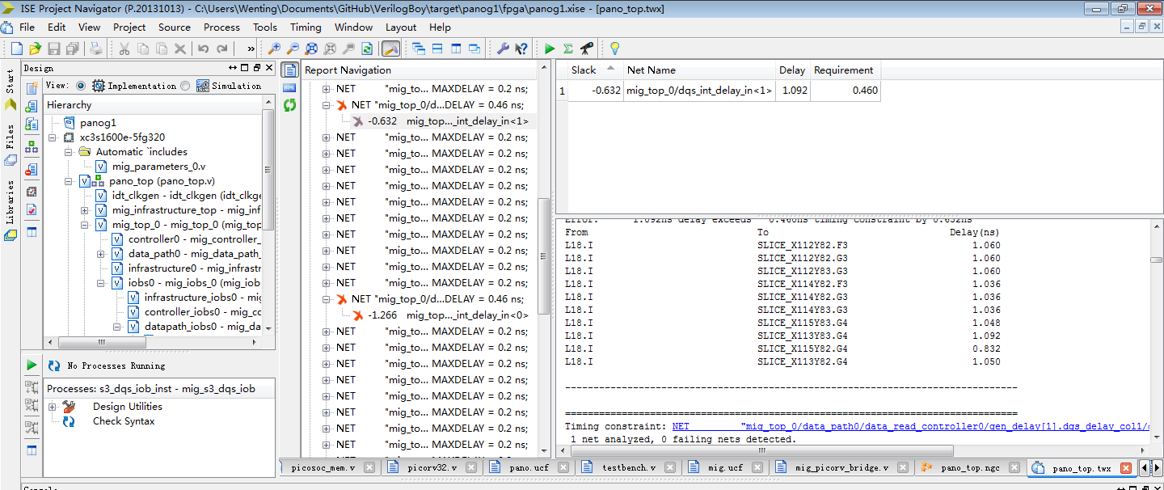Expand the data_path0 hierarchy node
Screen dimensions: 1164x490
[x=101, y=254]
